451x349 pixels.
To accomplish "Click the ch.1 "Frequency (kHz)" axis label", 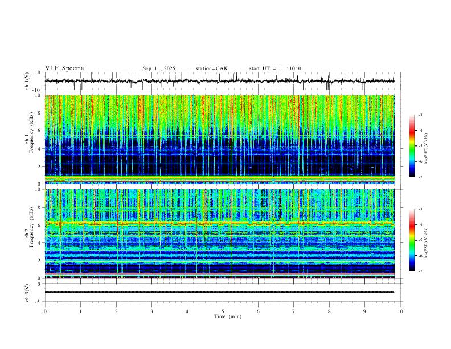I will 32,132.
